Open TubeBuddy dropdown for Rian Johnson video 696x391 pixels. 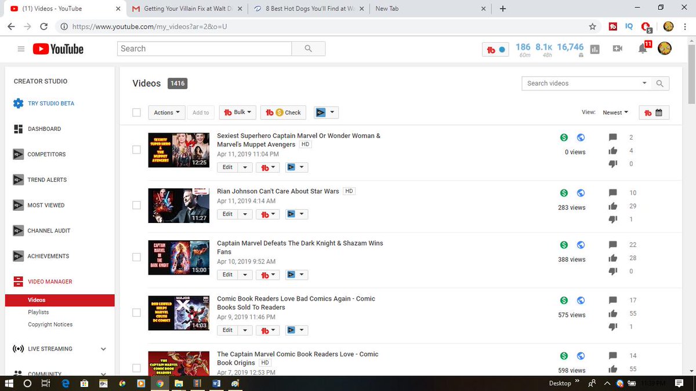[267, 214]
